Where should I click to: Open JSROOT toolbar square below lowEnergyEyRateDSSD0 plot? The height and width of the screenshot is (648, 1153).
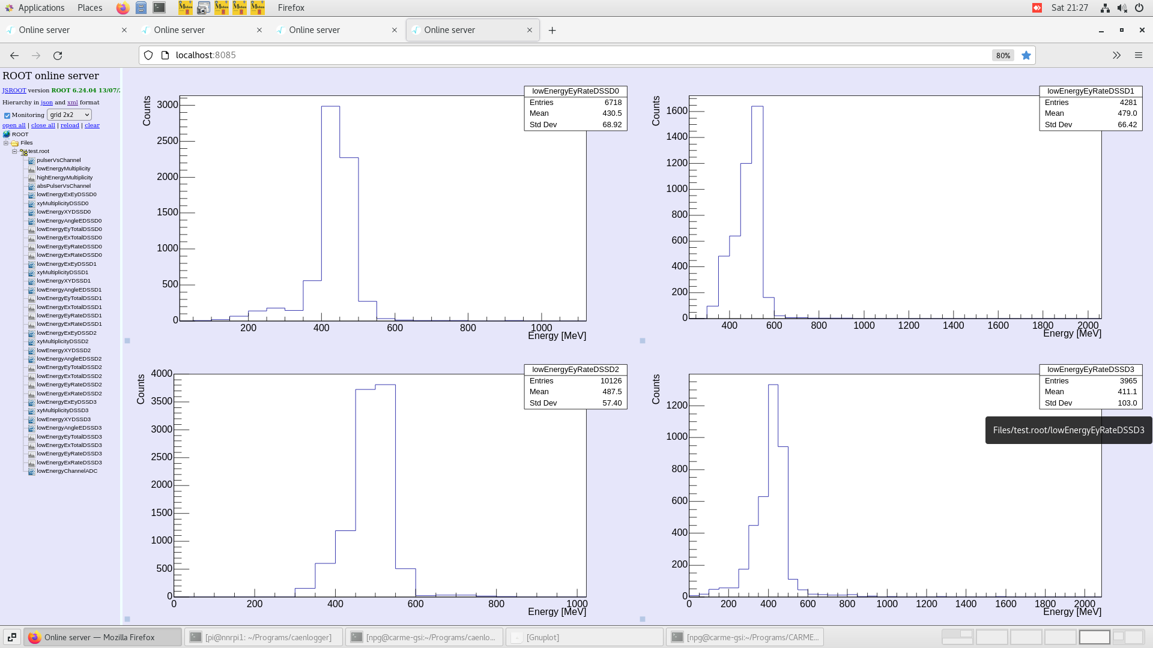(127, 341)
